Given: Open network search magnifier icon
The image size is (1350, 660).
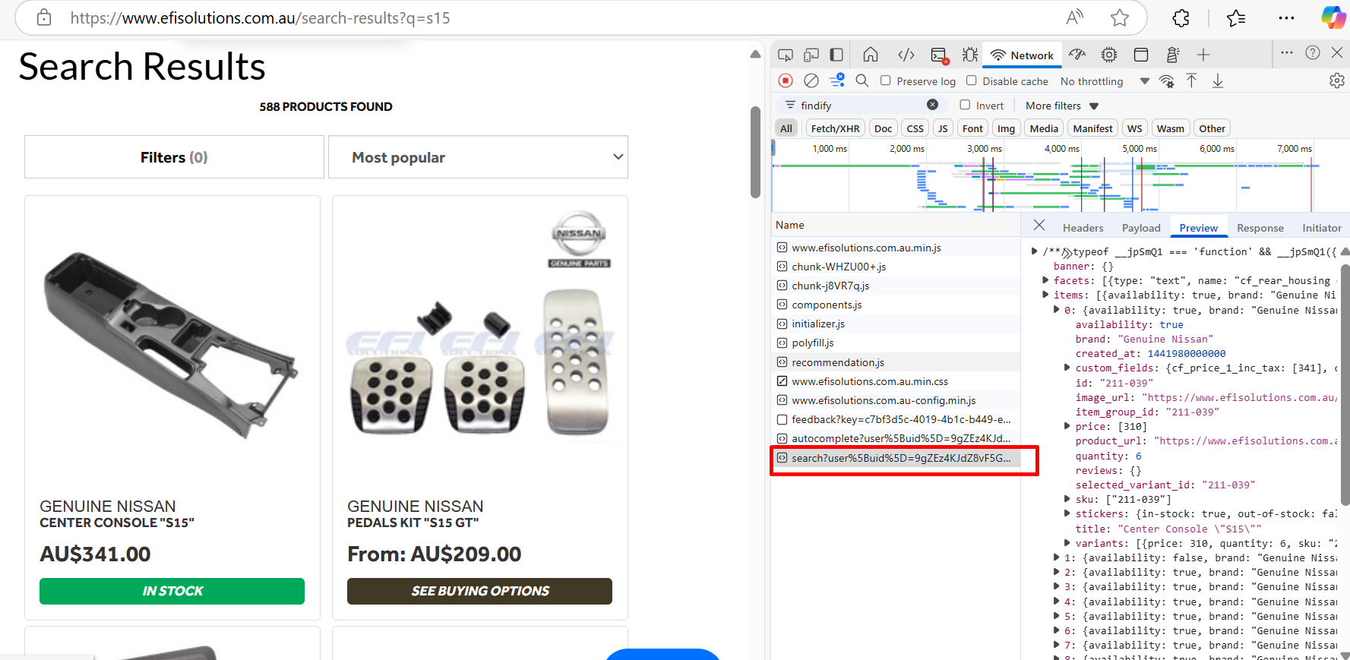Looking at the screenshot, I should point(862,81).
